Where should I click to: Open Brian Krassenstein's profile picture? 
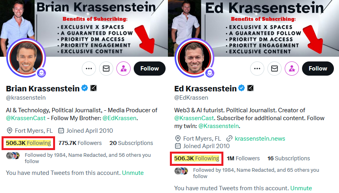pyautogui.click(x=26, y=58)
